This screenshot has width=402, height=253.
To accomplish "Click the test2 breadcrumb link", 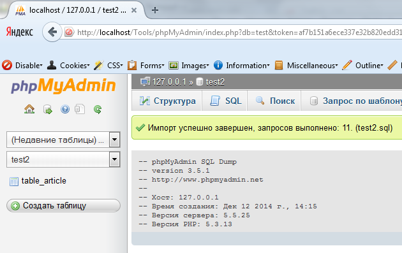I will point(215,82).
